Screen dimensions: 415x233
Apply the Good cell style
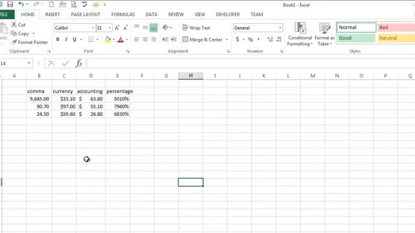click(356, 38)
